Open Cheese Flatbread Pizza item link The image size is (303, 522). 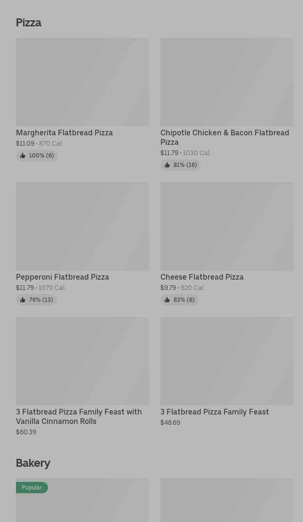202,277
